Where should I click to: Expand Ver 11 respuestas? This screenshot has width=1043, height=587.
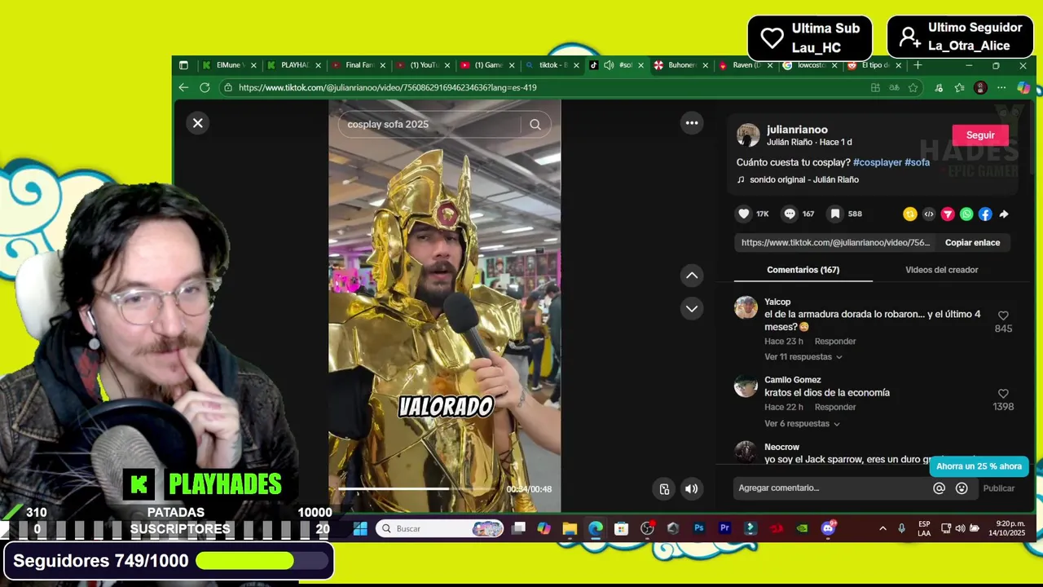tap(803, 357)
